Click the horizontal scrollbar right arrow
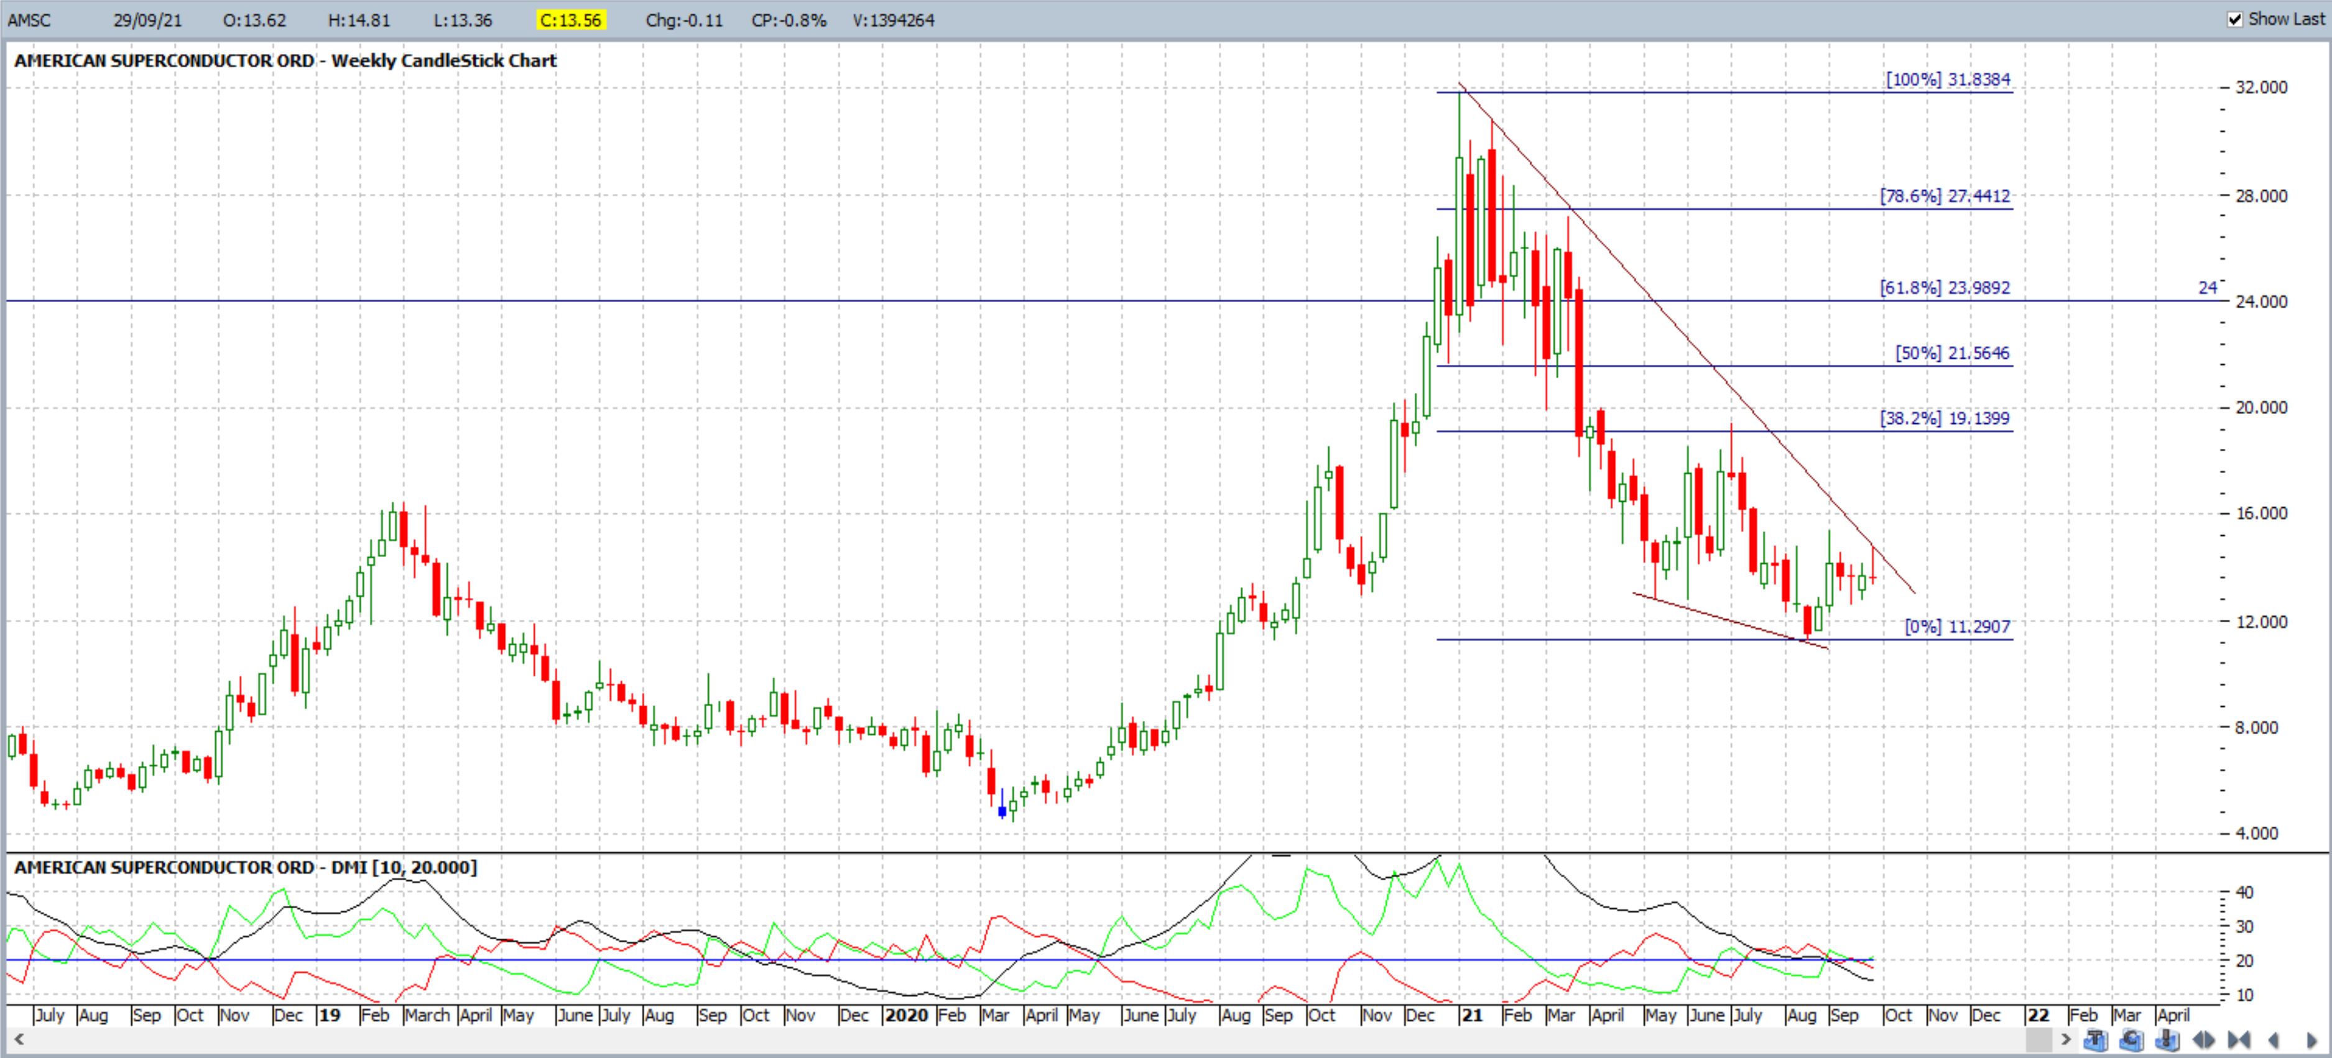The image size is (2332, 1058). 2066,1040
